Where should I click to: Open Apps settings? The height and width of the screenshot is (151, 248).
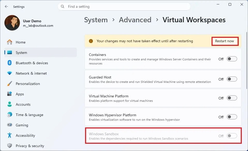(x=41, y=94)
